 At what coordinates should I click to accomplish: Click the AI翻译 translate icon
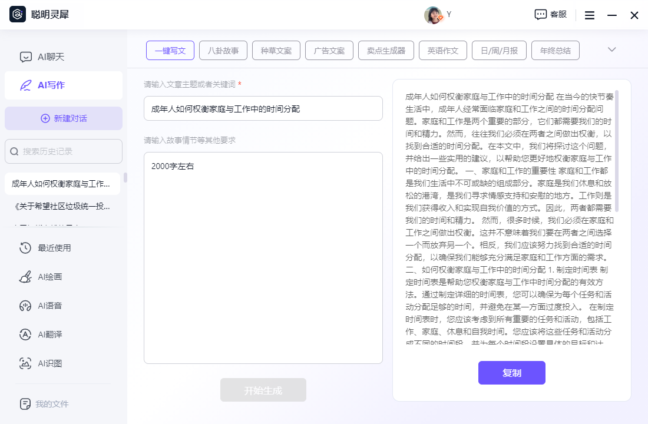25,334
